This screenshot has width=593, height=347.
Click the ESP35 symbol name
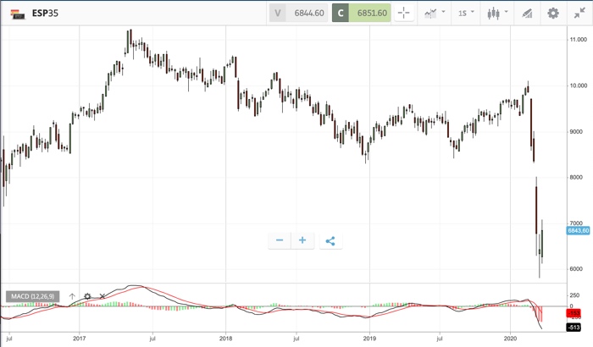pyautogui.click(x=45, y=14)
